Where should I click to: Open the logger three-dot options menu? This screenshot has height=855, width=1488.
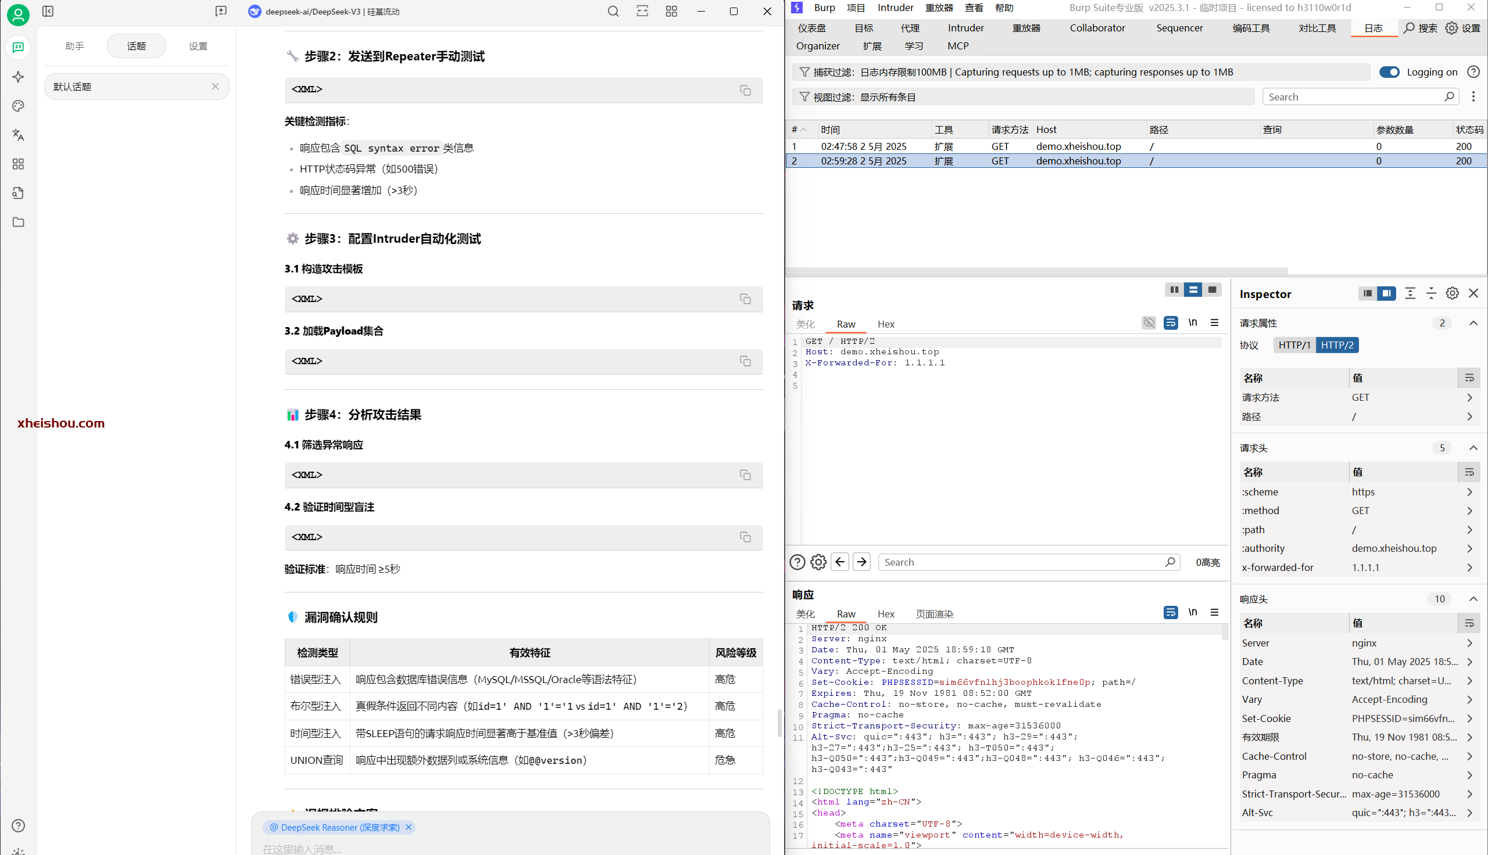(x=1473, y=96)
